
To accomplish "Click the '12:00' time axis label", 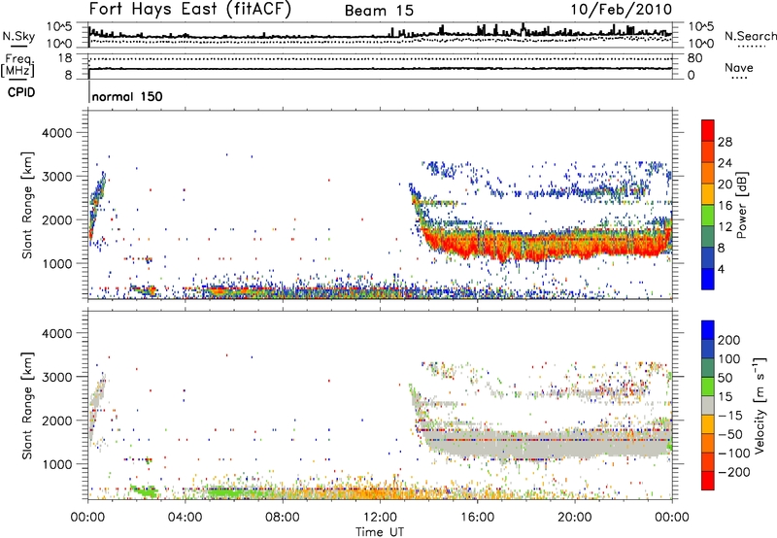I will click(380, 518).
